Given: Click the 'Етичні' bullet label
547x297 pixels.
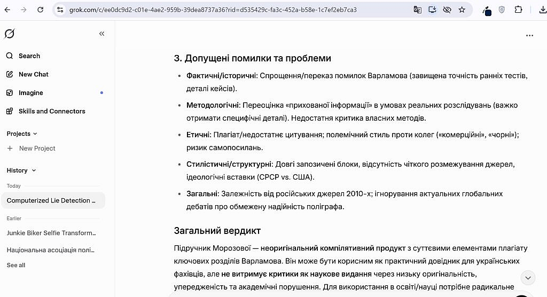Looking at the screenshot, I should [x=199, y=135].
